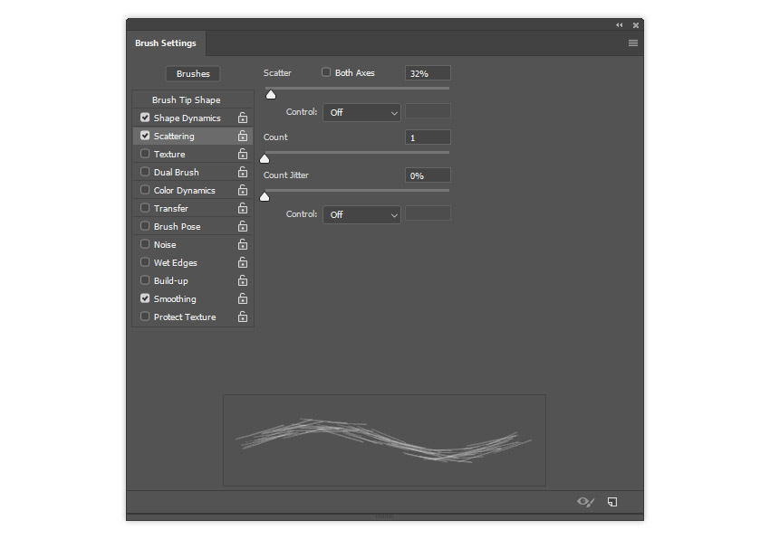Check the Both Axes checkbox
770x539 pixels.
click(x=326, y=72)
